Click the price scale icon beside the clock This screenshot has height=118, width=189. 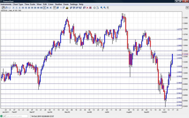pos(64,8)
